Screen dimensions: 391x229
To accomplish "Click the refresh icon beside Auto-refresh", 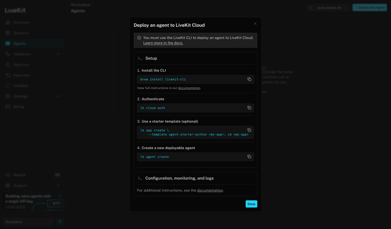I will pyautogui.click(x=311, y=8).
